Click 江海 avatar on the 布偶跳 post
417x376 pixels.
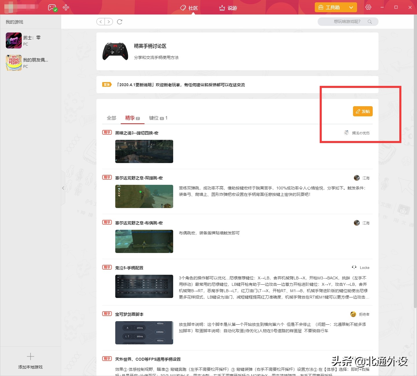[x=357, y=223]
